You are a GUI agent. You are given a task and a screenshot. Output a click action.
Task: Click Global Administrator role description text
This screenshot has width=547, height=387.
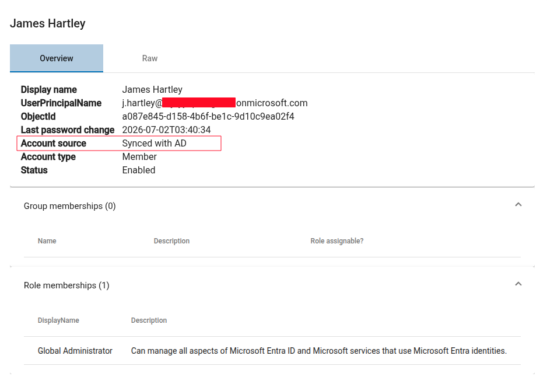[319, 351]
